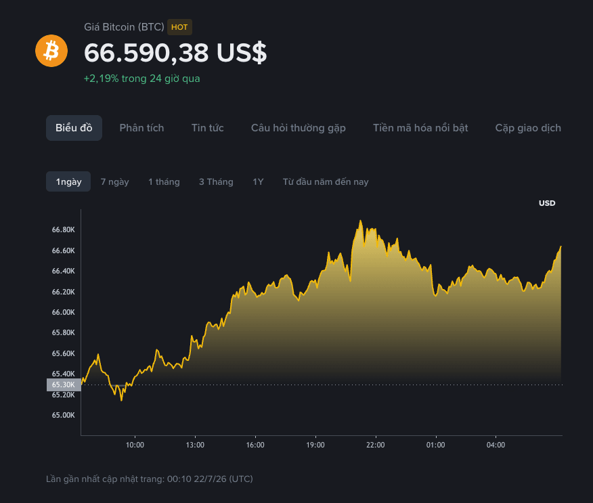Image resolution: width=593 pixels, height=503 pixels.
Task: Click the 66.590,38 US$ price text
Action: click(175, 53)
